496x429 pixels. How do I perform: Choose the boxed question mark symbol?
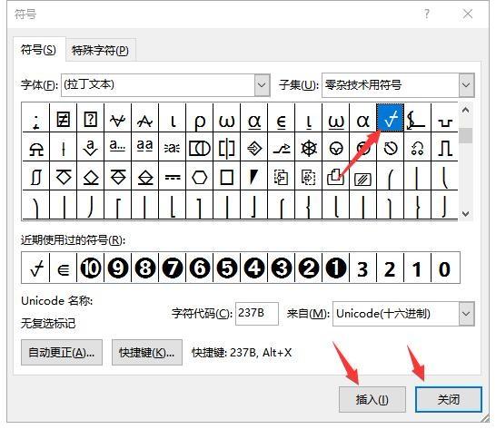[x=91, y=119]
